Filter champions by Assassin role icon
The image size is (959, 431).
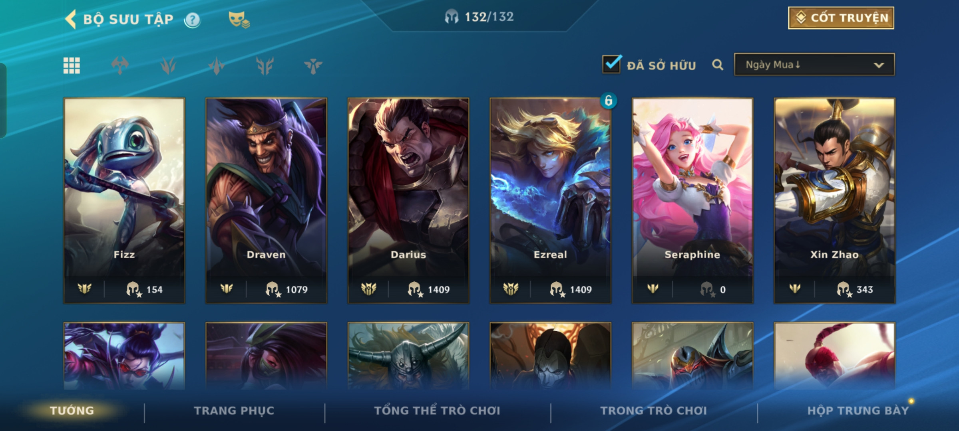click(216, 65)
